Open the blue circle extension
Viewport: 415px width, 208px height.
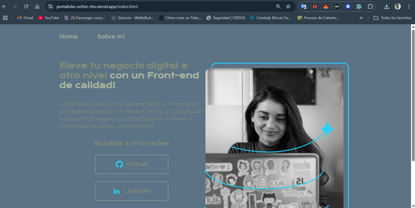348,6
